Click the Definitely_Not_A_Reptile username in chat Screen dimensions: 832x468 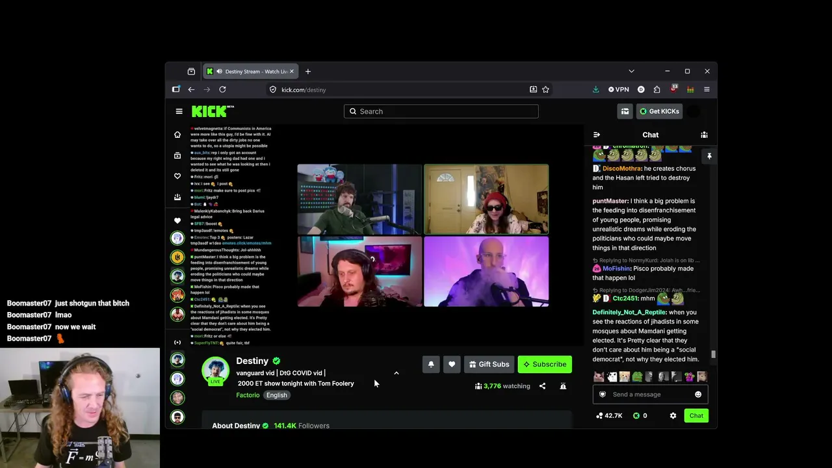coord(629,313)
